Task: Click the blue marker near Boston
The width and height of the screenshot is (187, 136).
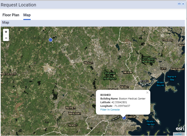Action: click(124, 117)
